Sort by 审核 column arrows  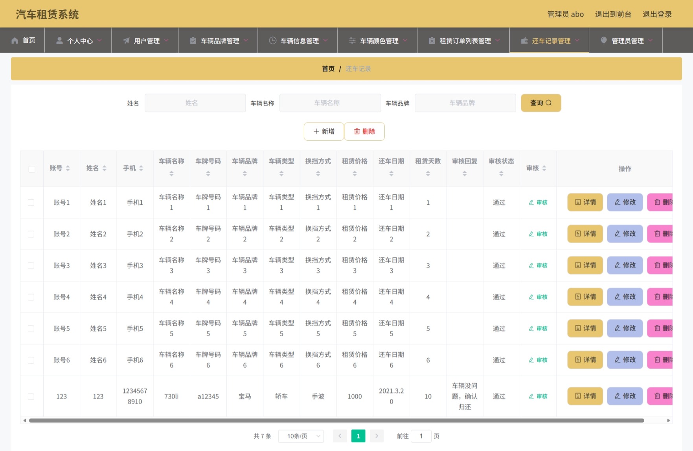pos(544,168)
